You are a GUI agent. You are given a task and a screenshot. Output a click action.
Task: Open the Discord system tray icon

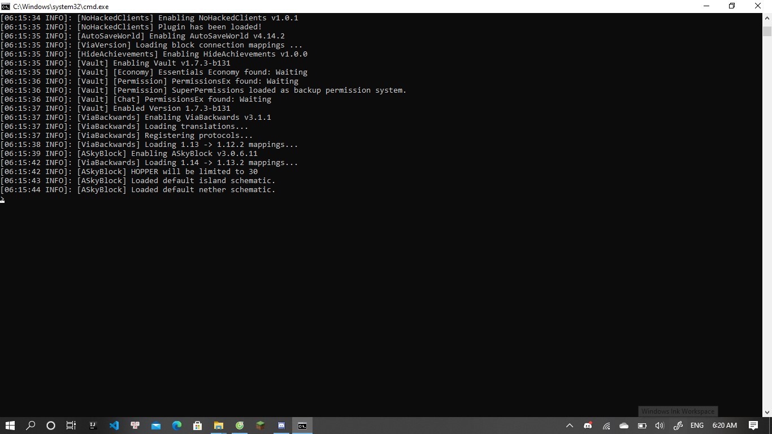click(x=588, y=426)
